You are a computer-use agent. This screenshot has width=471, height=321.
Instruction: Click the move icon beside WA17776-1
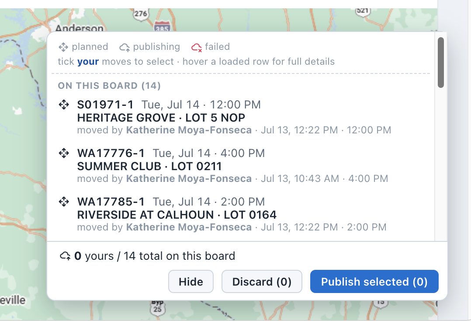64,153
